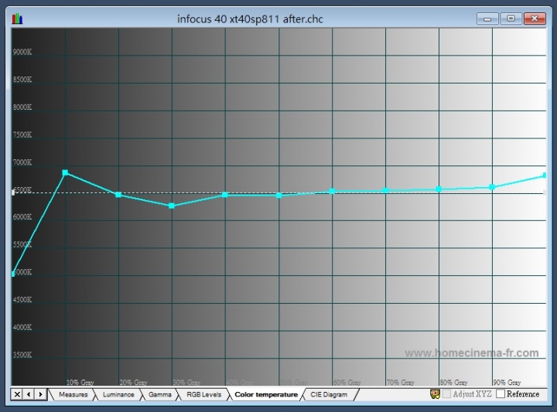Open the CIE Diagram tab
The width and height of the screenshot is (557, 412).
[x=329, y=394]
